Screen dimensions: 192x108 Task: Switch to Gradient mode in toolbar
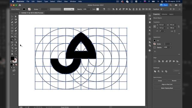pos(14,65)
